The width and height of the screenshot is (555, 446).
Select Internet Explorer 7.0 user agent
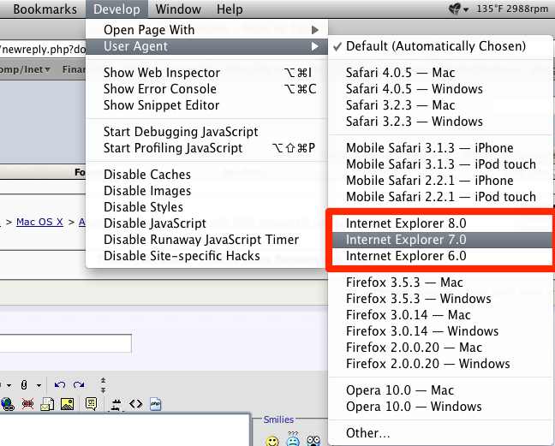pos(441,240)
